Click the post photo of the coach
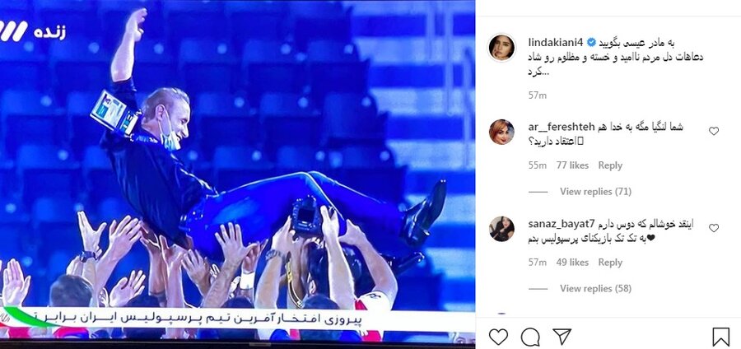The image size is (741, 349). coord(237,170)
